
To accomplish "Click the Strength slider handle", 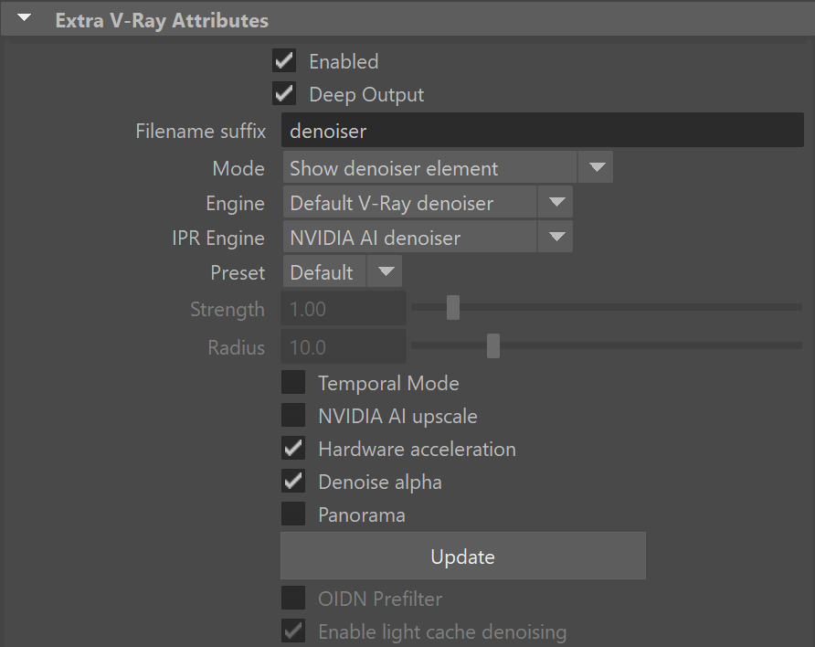I will tap(452, 308).
